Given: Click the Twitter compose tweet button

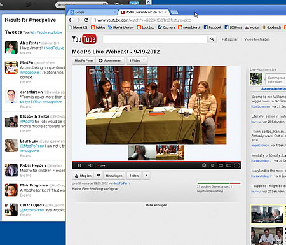Looking at the screenshot, I should (134, 4).
